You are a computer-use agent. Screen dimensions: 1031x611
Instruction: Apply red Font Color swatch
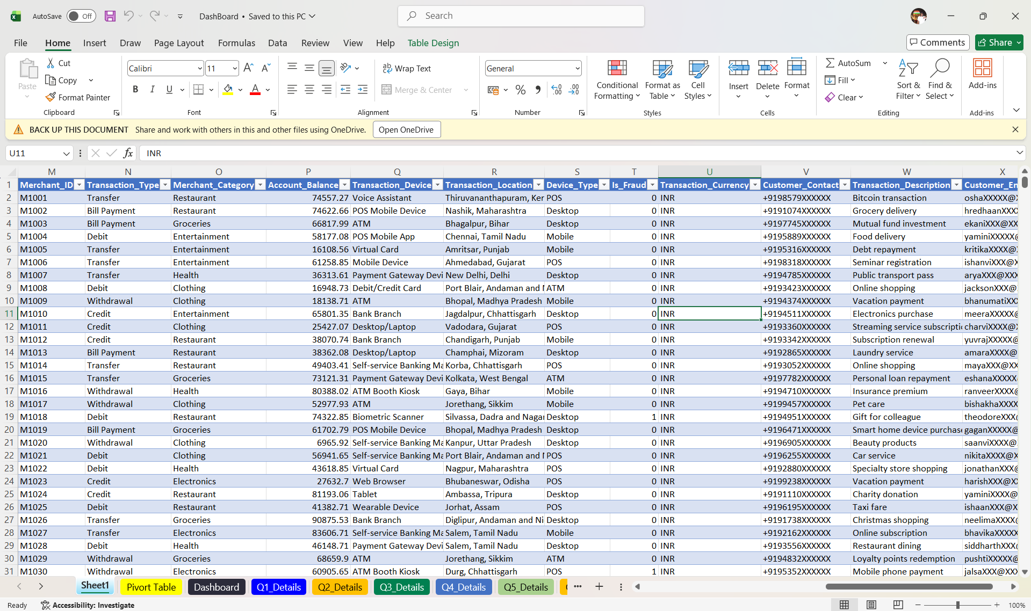click(x=255, y=90)
